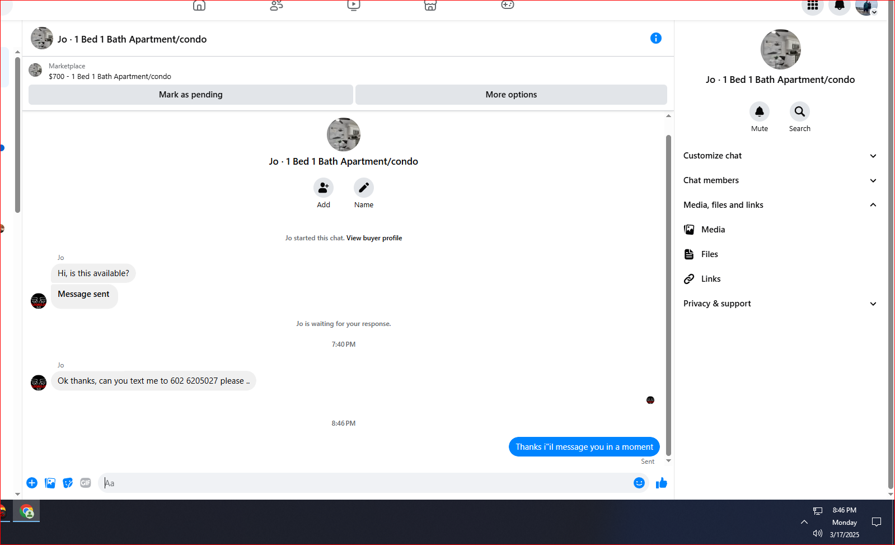Click the volume icon in system tray
Viewport: 895px width, 545px height.
click(818, 534)
